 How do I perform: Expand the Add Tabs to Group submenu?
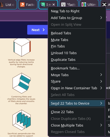[77, 18]
